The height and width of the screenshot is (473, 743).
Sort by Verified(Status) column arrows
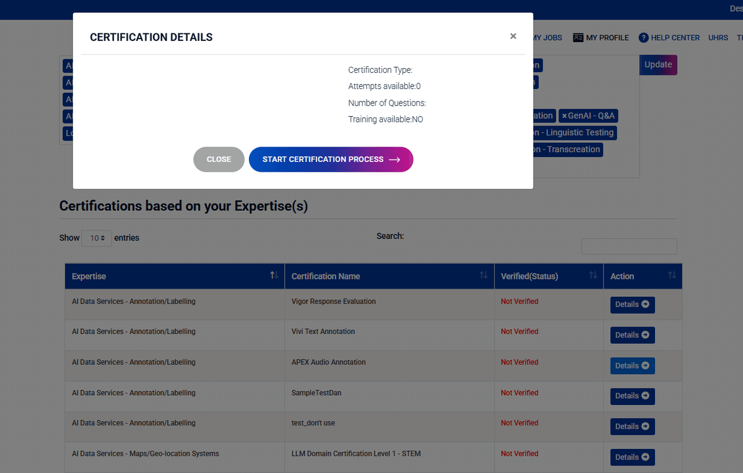point(593,275)
